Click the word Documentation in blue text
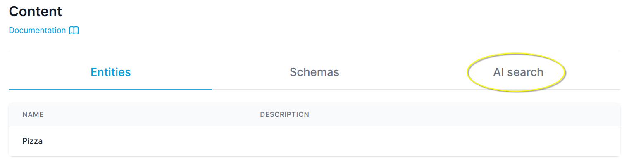This screenshot has width=629, height=166. coord(37,31)
